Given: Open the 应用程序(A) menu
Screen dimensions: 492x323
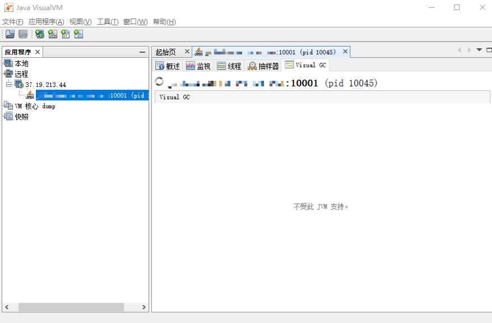Looking at the screenshot, I should [46, 22].
